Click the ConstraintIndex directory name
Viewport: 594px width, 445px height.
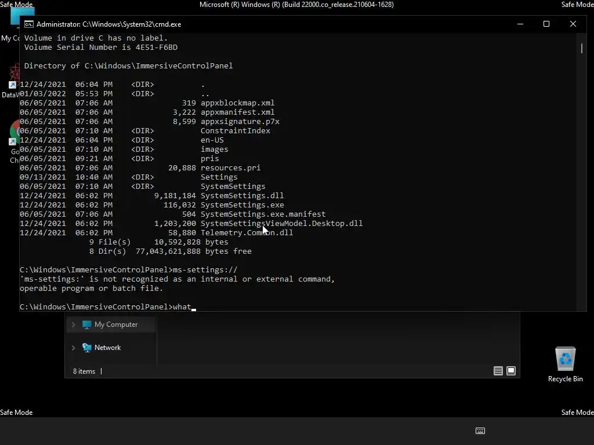pos(236,130)
